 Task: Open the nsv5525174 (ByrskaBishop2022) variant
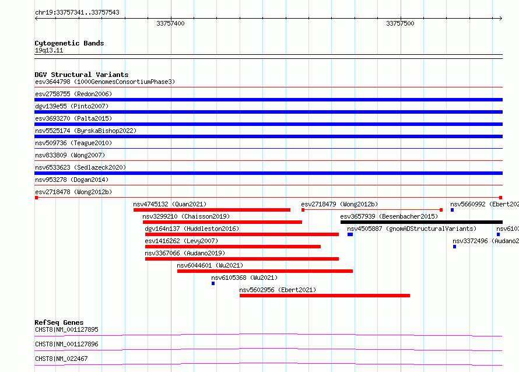[x=86, y=131]
